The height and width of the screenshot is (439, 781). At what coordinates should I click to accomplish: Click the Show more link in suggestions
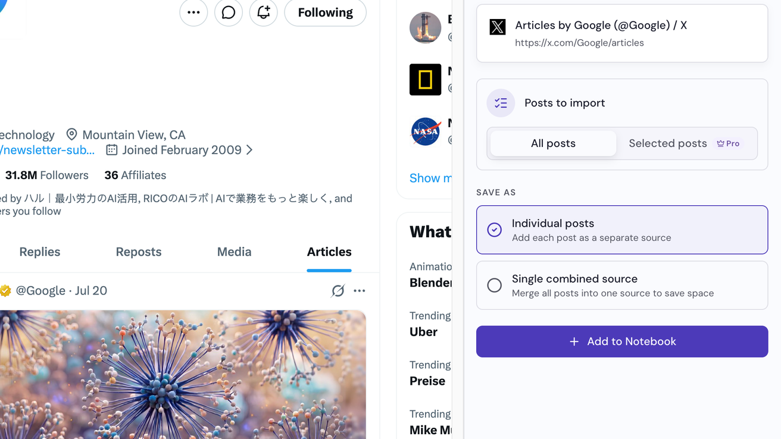click(430, 178)
